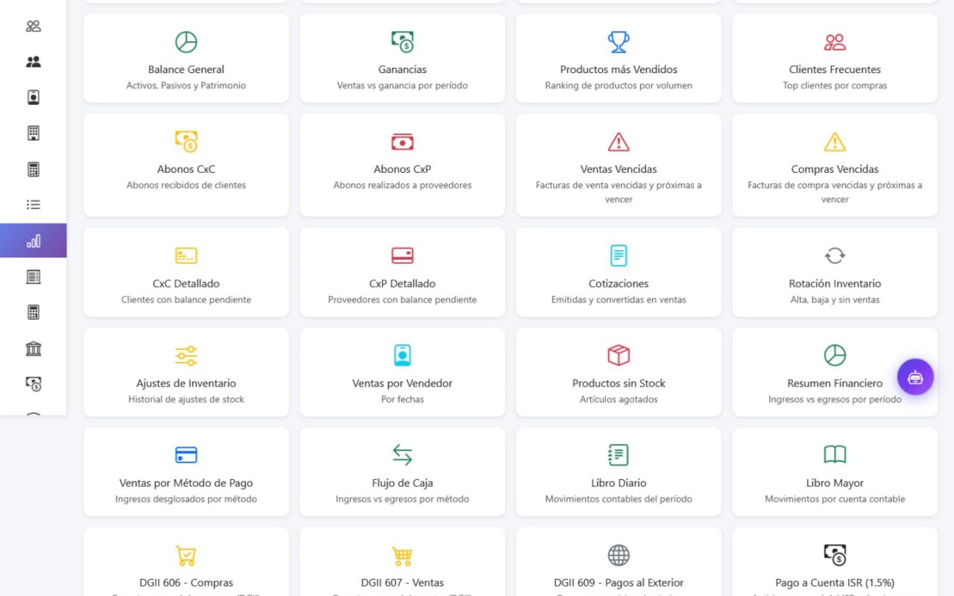Open the Flujo de Caja report

tap(402, 472)
